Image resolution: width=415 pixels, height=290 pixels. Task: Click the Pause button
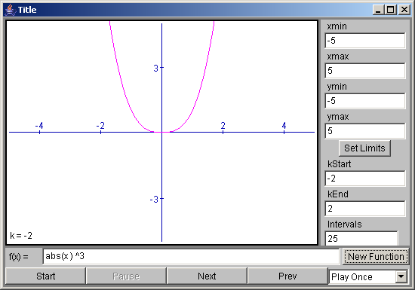pyautogui.click(x=126, y=276)
